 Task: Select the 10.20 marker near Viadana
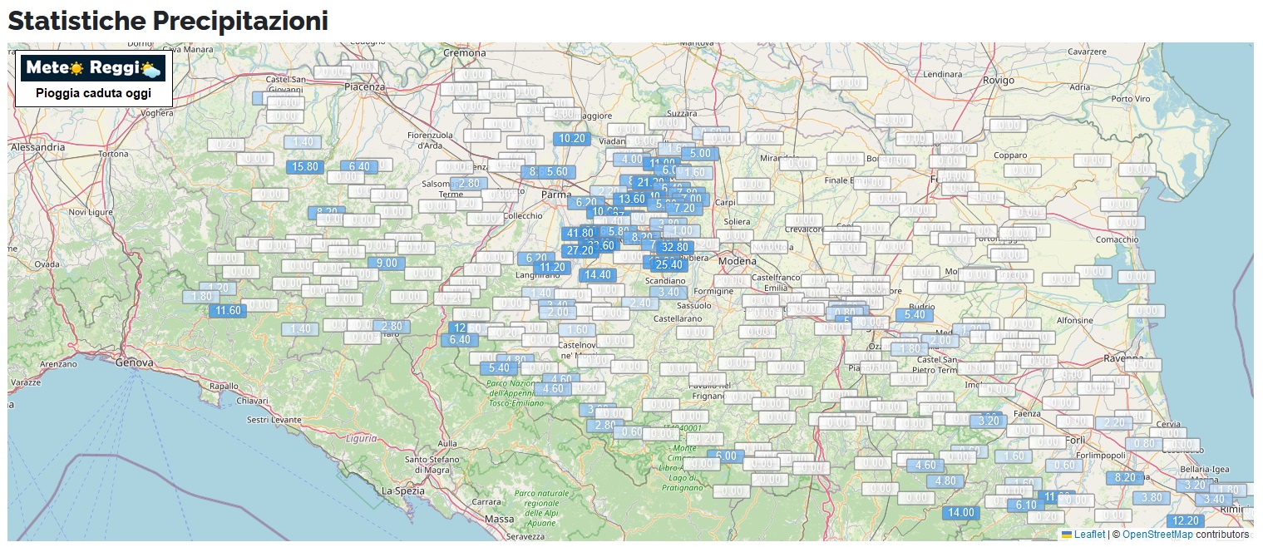tap(572, 139)
